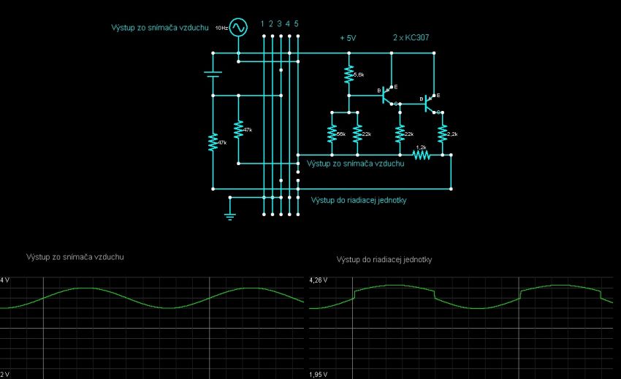621x379 pixels.
Task: Click the '10Hz' frequency label
Action: tap(221, 28)
